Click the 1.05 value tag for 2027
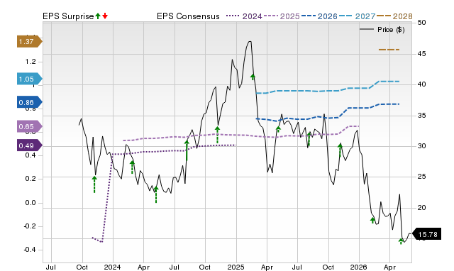This screenshot has width=454, height=271. click(30, 79)
